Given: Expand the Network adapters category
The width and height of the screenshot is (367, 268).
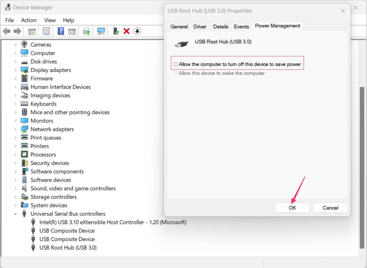Looking at the screenshot, I should tap(15, 129).
